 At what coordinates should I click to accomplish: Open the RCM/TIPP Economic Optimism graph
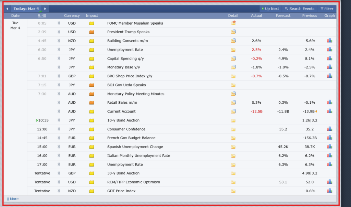329,182
